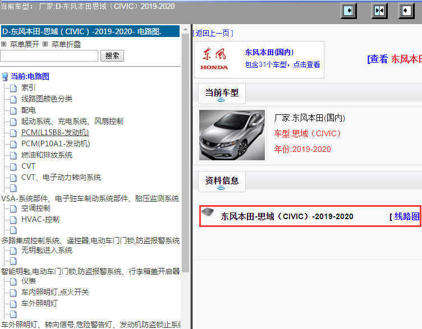Click the center split panel layout button

pyautogui.click(x=379, y=11)
